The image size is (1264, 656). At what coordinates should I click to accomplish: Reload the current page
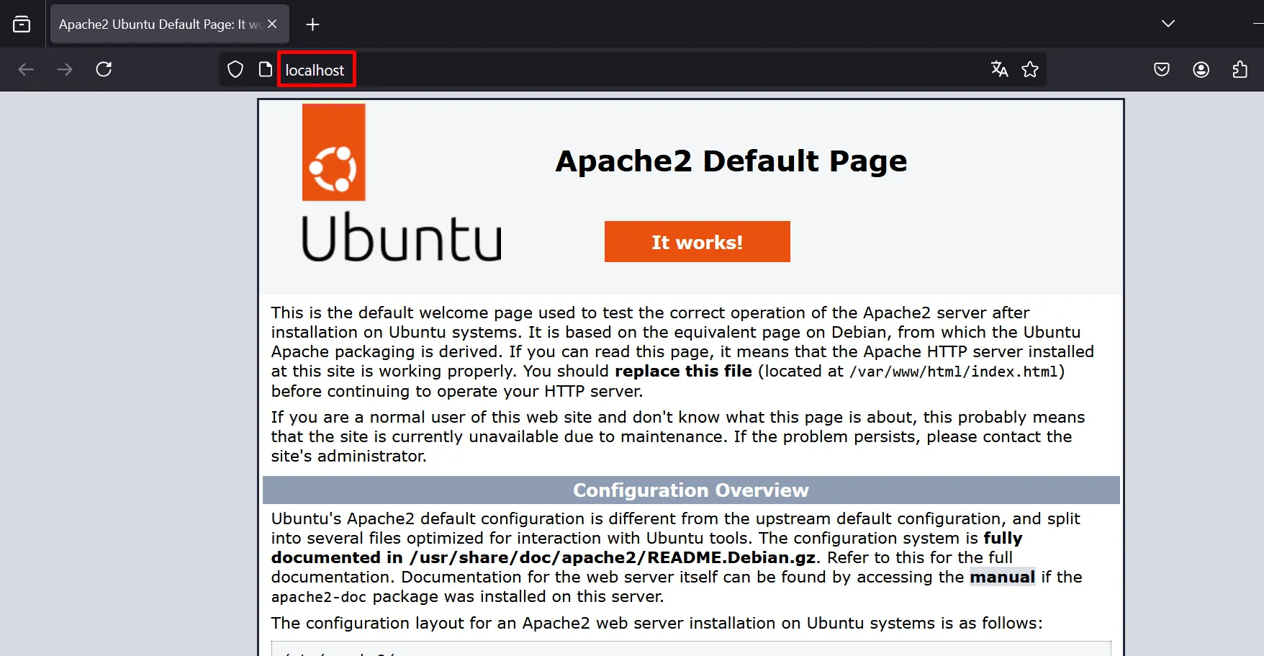point(104,69)
